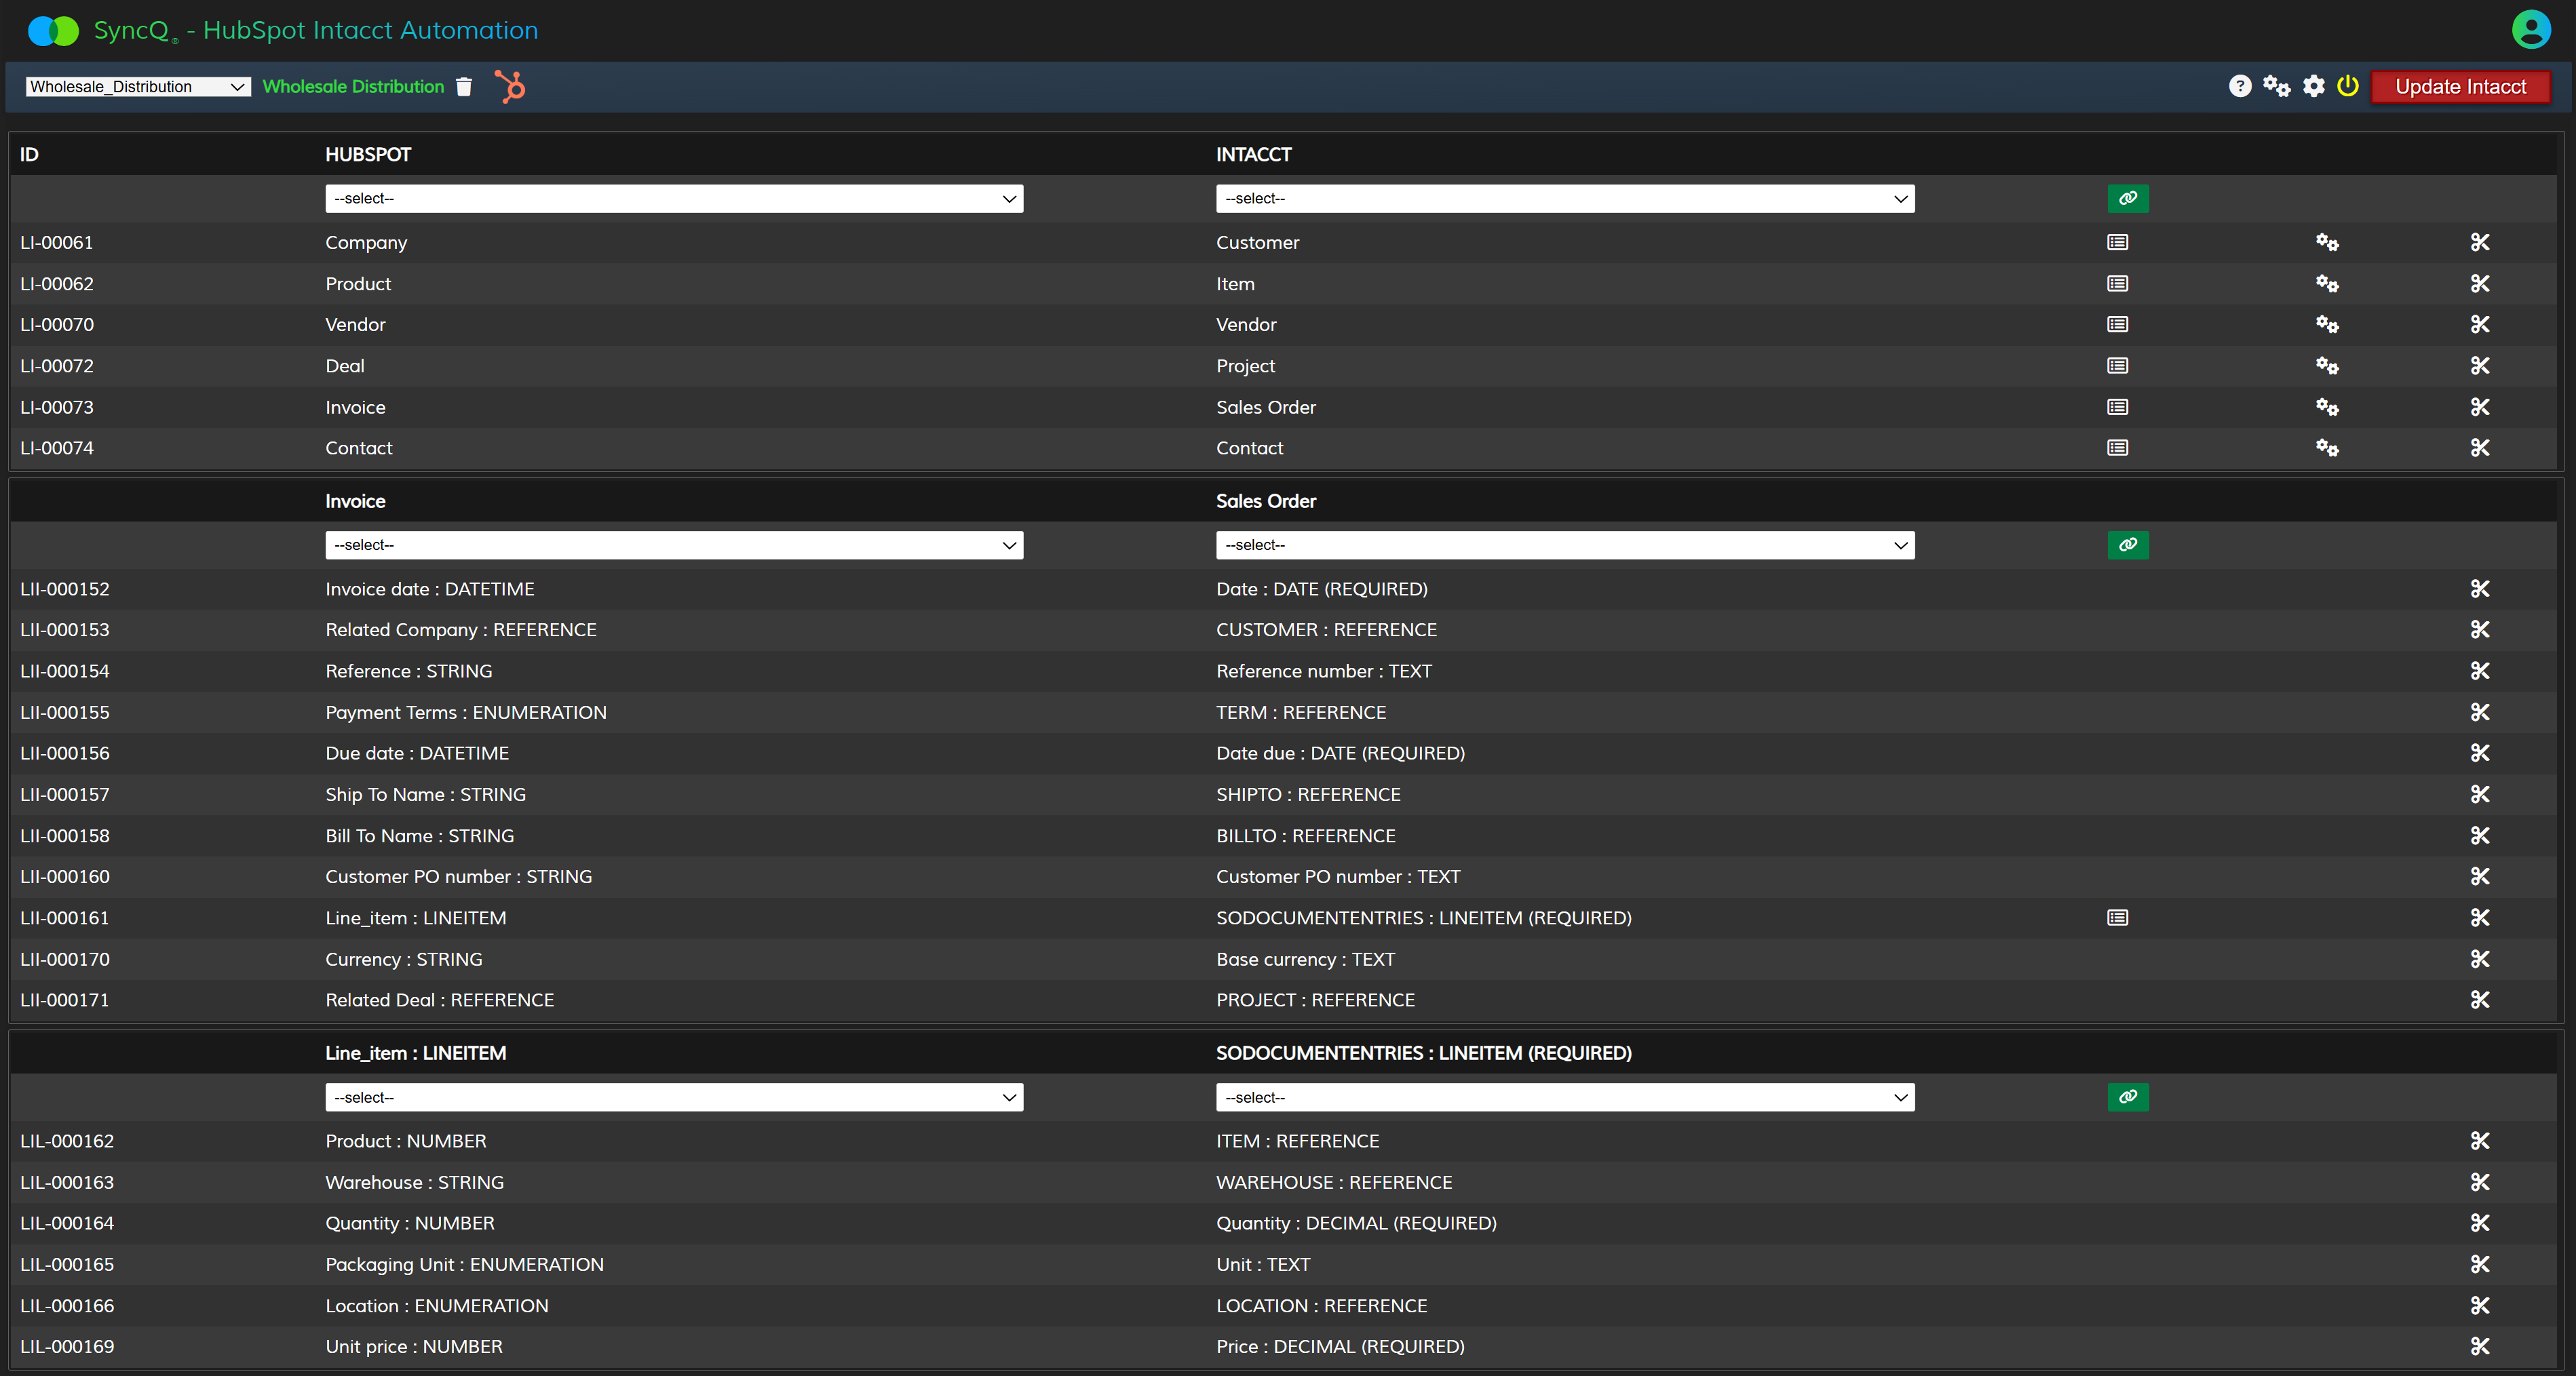This screenshot has width=2576, height=1376.
Task: Open the Sales Order field select dropdown
Action: click(1564, 546)
